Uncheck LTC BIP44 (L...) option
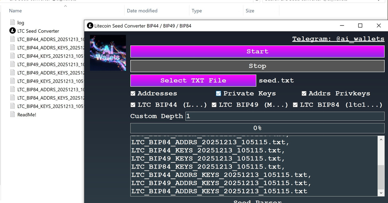Image resolution: width=388 pixels, height=203 pixels. pos(133,105)
